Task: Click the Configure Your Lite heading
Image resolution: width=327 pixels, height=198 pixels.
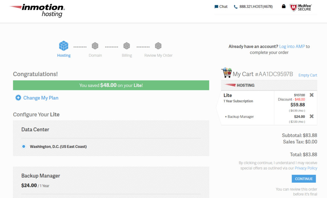Action: (36, 114)
